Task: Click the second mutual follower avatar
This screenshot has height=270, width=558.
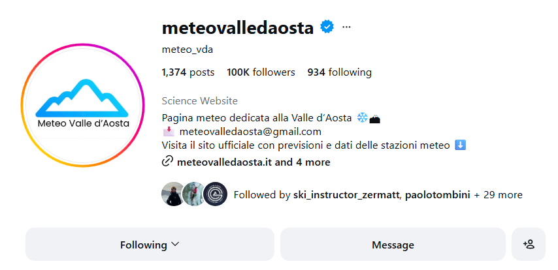Action: point(193,194)
